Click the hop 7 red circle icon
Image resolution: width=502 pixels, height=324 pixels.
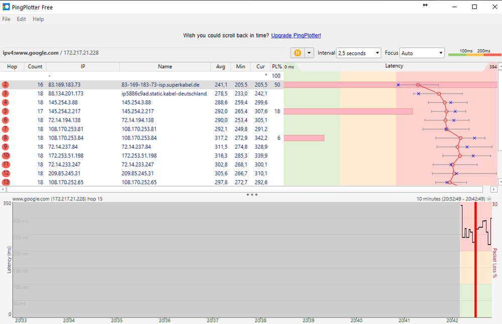(x=5, y=129)
